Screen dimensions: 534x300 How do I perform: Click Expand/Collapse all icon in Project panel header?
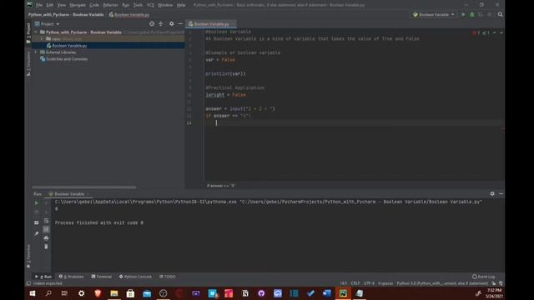coord(161,24)
